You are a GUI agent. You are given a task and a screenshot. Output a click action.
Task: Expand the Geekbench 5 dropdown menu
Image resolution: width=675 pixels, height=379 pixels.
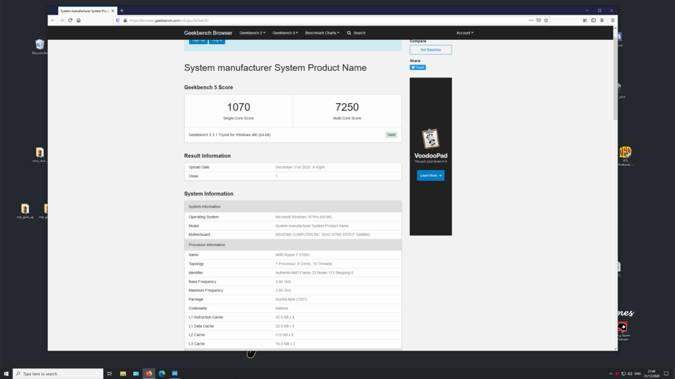(x=252, y=33)
